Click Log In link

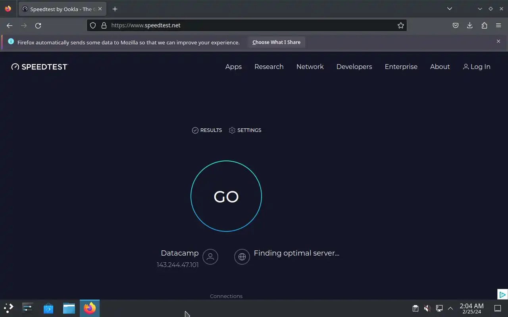[x=477, y=67]
